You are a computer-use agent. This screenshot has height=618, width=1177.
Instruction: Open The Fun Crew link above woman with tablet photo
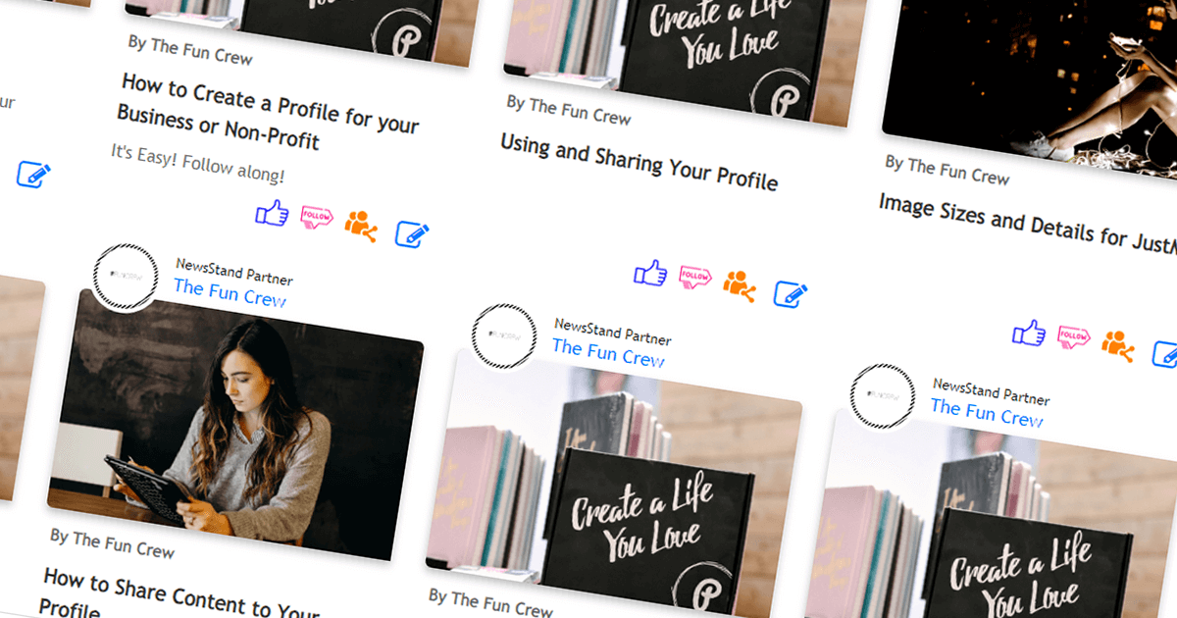coord(230,291)
